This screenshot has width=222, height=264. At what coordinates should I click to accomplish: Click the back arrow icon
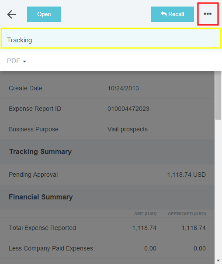coord(11,14)
